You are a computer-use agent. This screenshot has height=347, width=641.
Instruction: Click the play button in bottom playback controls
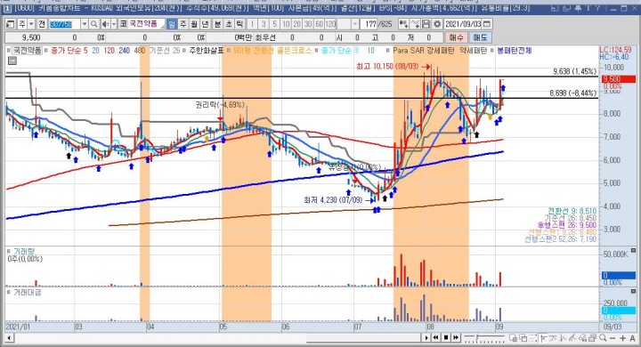[426, 337]
